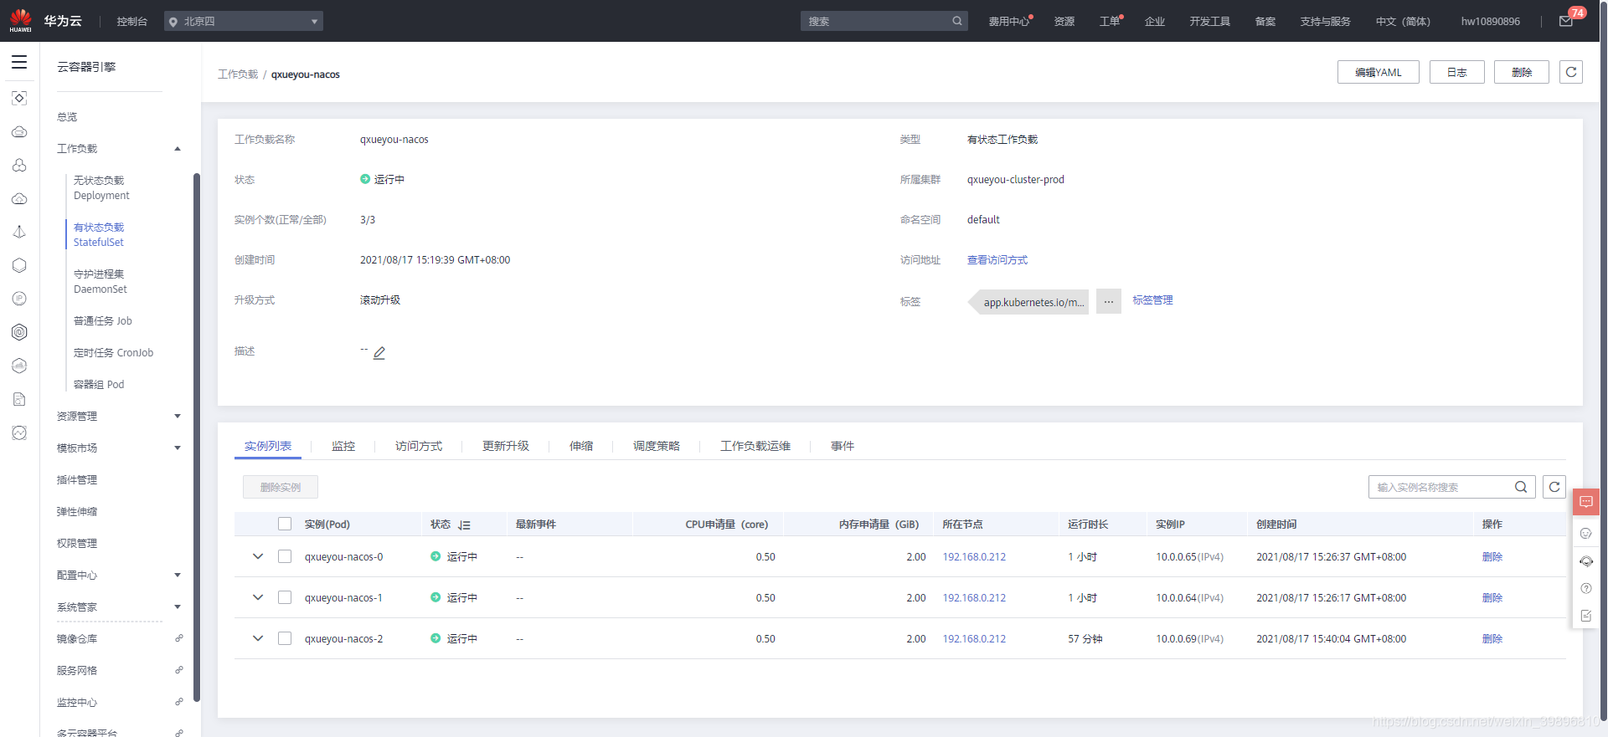Open external link icon beside 镜像仓库
Image resolution: width=1608 pixels, height=737 pixels.
click(179, 638)
